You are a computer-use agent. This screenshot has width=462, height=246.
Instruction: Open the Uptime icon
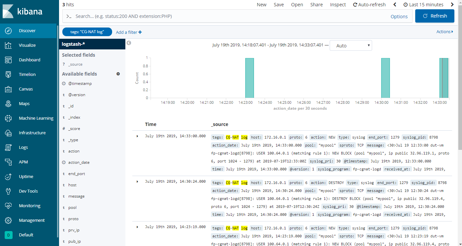pyautogui.click(x=9, y=176)
